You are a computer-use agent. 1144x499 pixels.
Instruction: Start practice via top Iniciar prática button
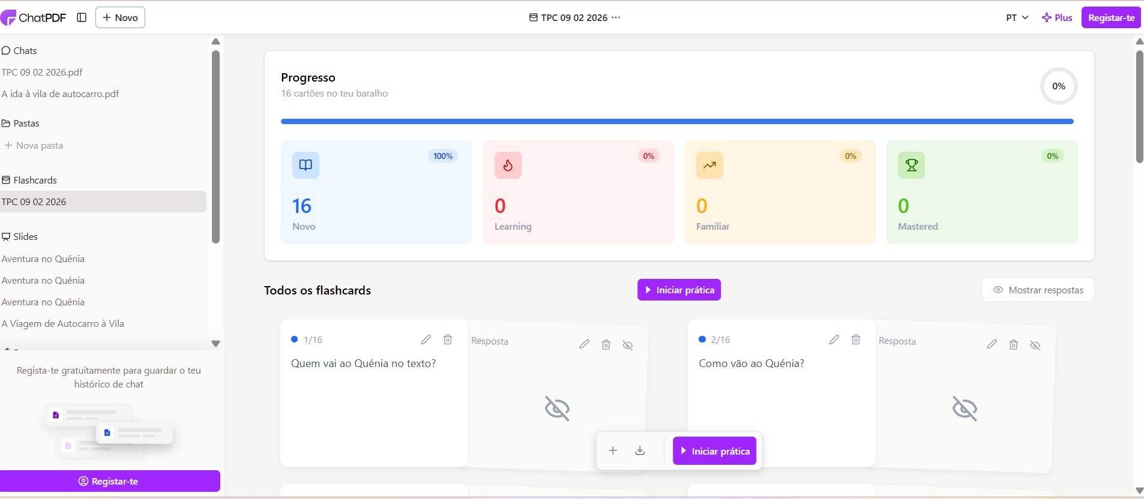(679, 290)
